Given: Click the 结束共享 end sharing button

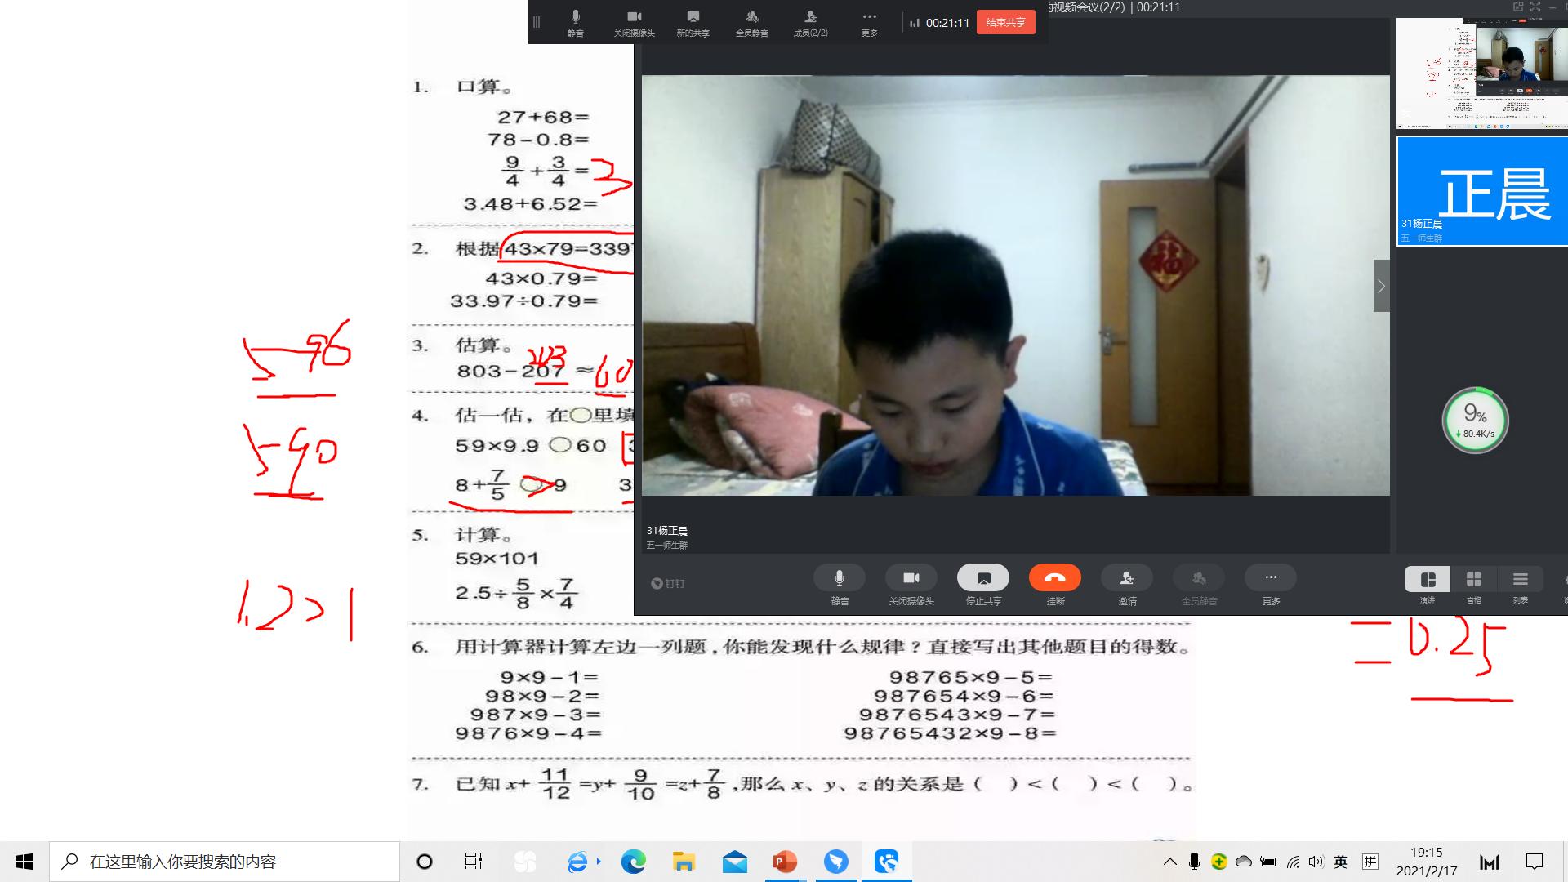Looking at the screenshot, I should 1005,23.
